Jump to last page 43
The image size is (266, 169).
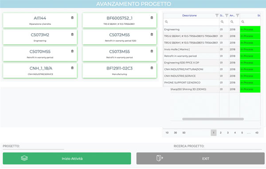(x=257, y=133)
